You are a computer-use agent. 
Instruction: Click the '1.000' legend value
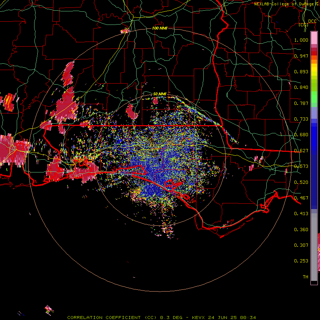(301, 40)
